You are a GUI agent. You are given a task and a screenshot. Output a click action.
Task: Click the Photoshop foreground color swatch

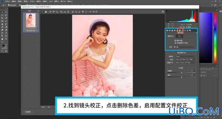pos(3,45)
